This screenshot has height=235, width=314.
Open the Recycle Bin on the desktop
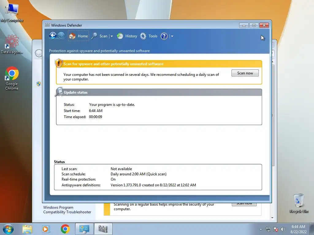(299, 203)
